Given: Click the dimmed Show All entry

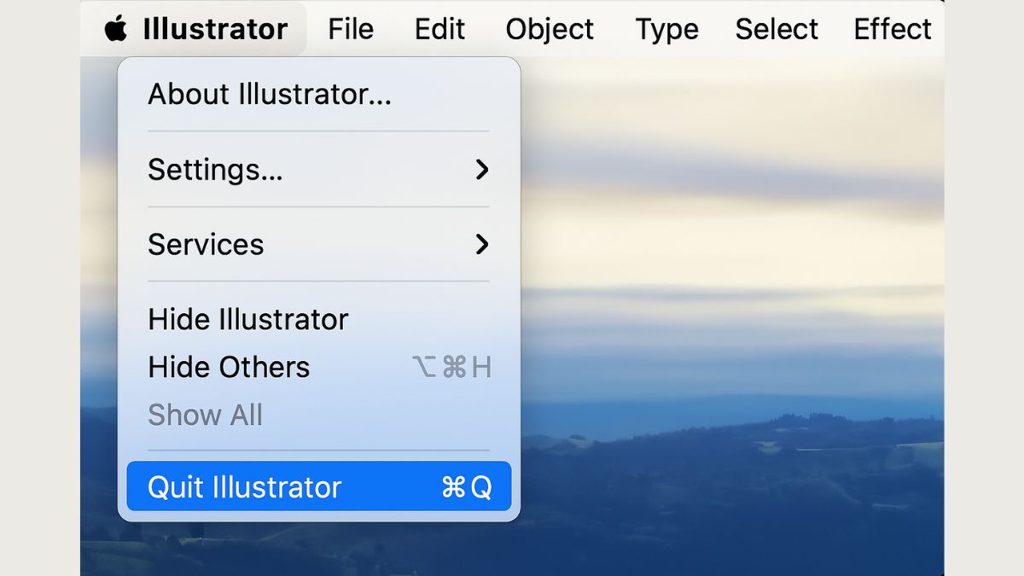Looking at the screenshot, I should click(319, 415).
